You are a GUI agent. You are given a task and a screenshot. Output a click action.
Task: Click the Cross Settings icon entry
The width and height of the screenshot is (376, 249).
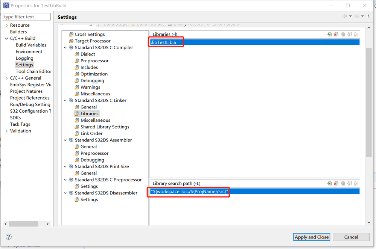click(x=71, y=34)
